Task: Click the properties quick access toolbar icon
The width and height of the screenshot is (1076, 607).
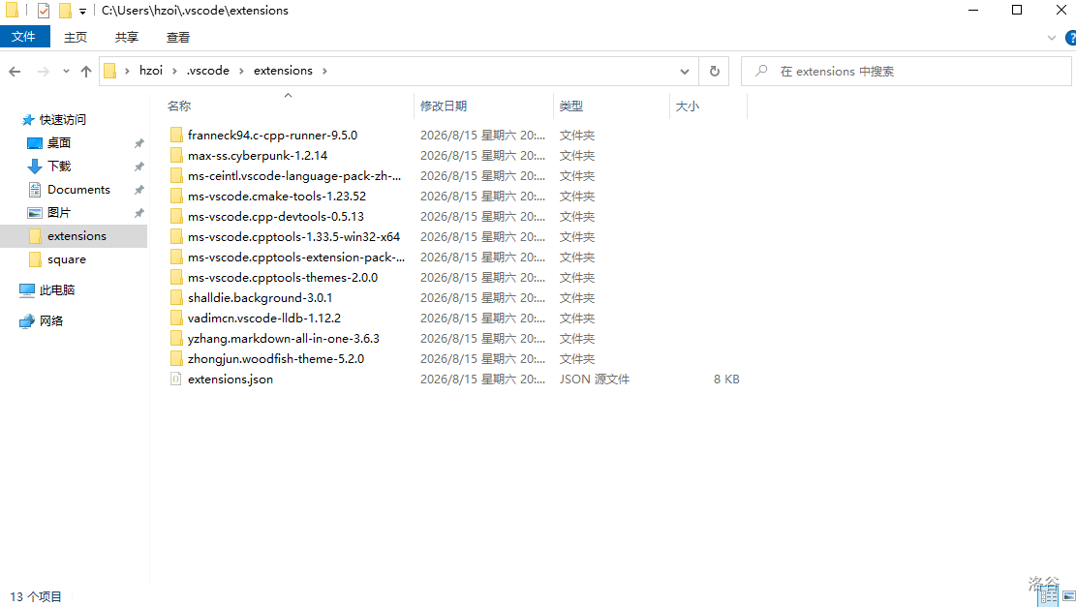Action: click(44, 11)
